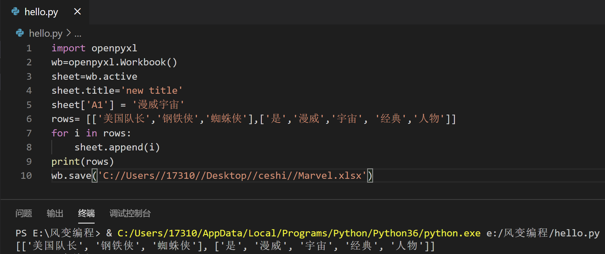
Task: Click '经典' in the rows code line
Action: click(x=391, y=119)
